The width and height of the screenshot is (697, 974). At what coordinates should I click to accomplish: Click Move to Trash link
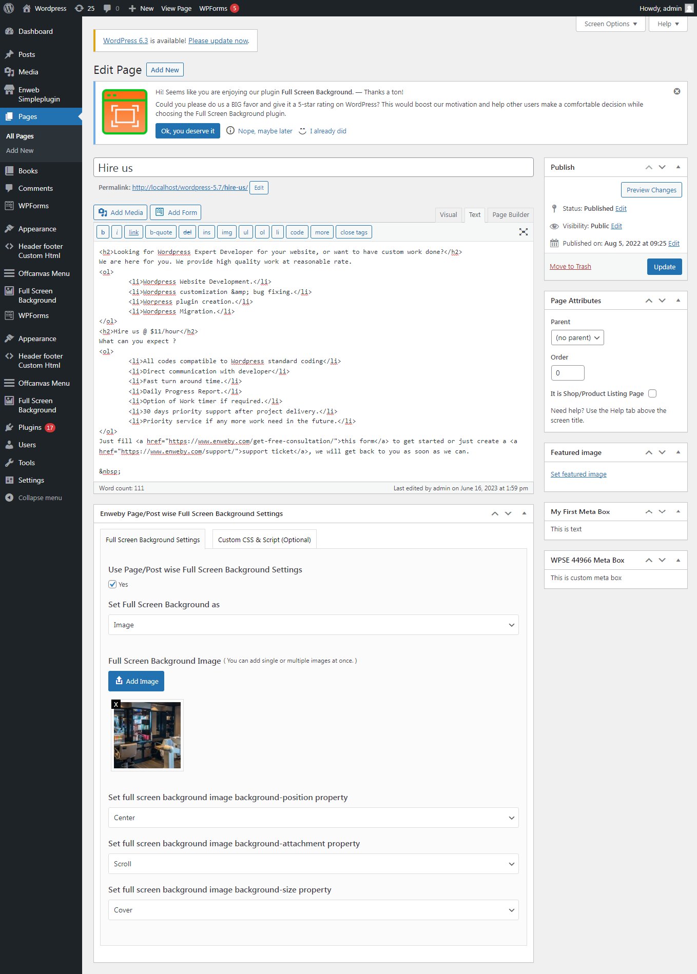click(570, 266)
